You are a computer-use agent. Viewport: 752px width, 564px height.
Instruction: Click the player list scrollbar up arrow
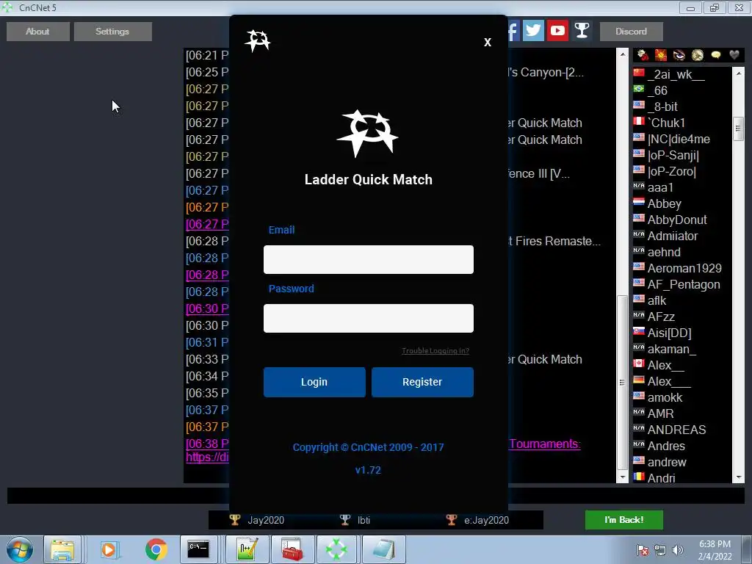point(739,73)
